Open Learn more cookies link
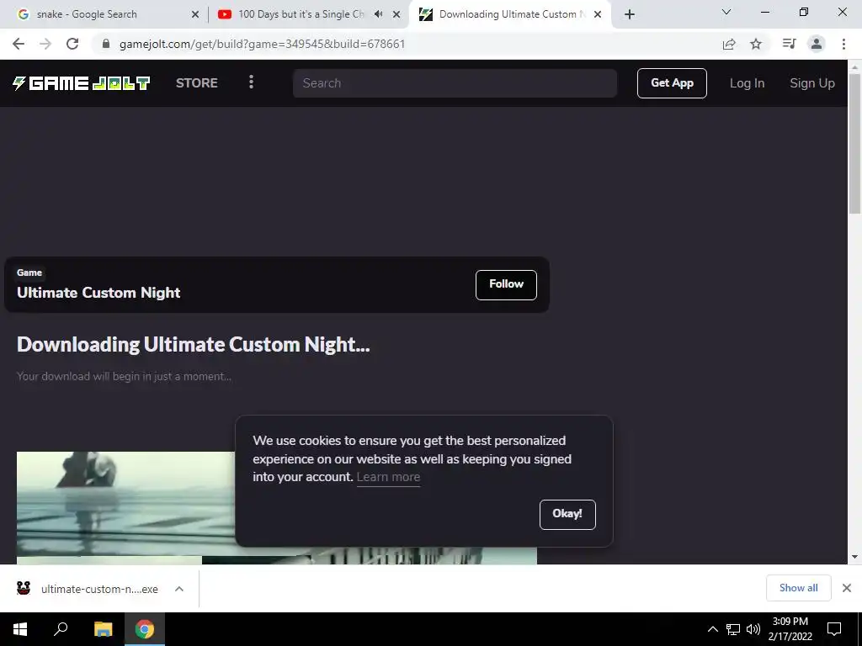Viewport: 862px width, 646px height. pyautogui.click(x=388, y=477)
